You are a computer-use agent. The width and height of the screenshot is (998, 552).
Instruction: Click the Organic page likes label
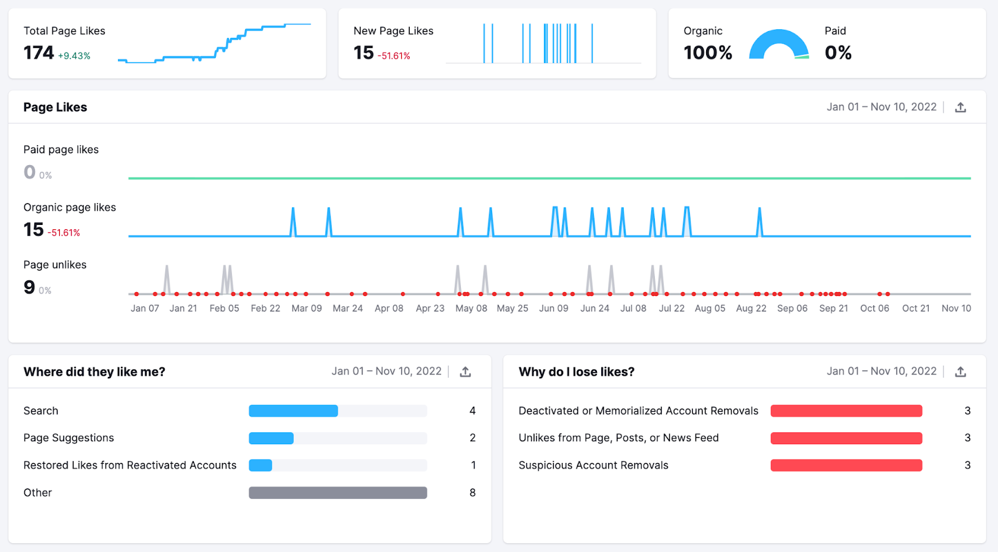coord(70,207)
